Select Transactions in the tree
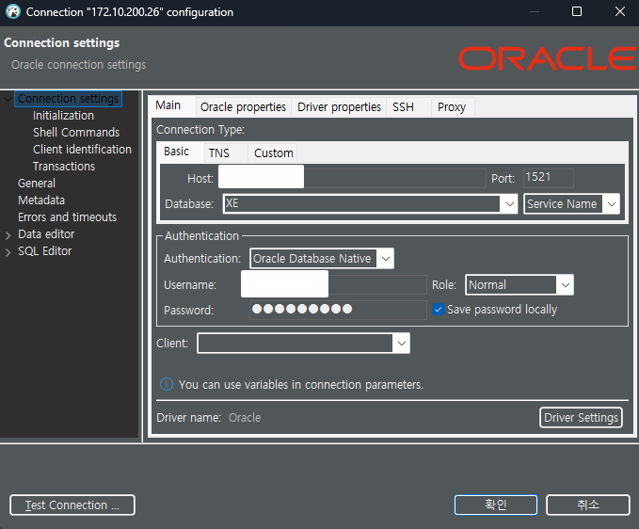 64,167
